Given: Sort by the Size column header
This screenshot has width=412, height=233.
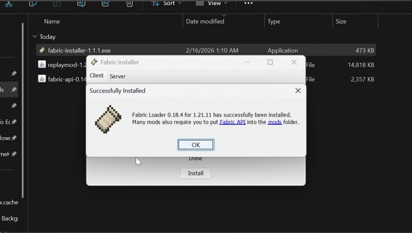Looking at the screenshot, I should 341,22.
